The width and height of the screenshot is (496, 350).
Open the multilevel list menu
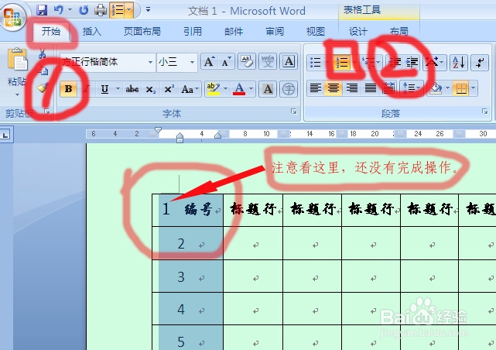pyautogui.click(x=370, y=63)
